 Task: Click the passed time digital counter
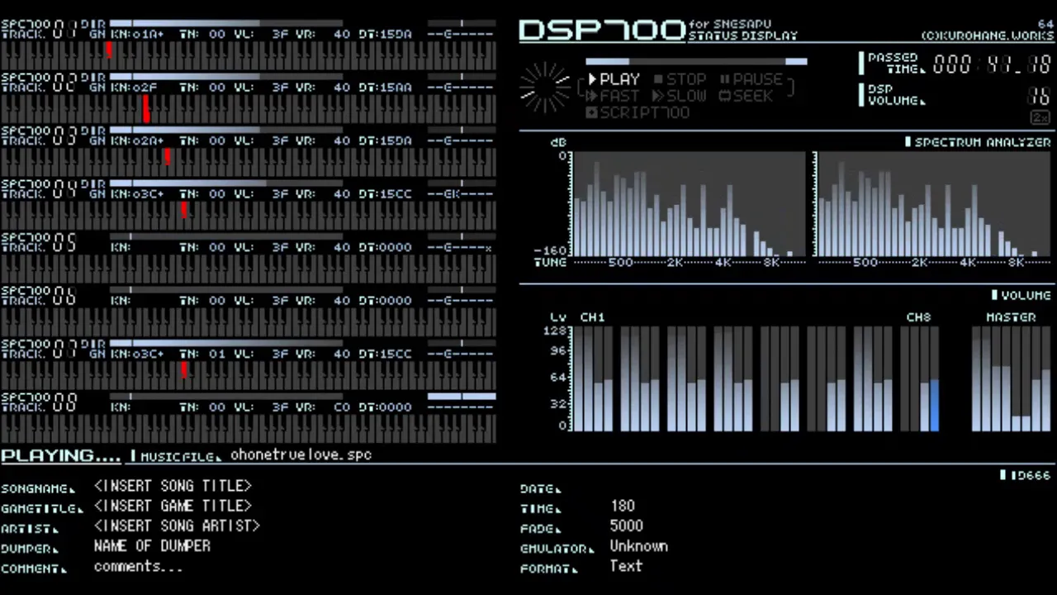coord(992,64)
